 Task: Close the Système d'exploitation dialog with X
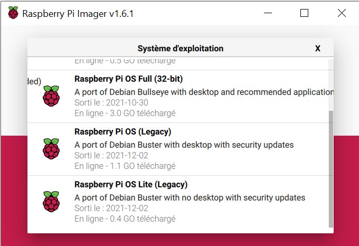click(318, 48)
